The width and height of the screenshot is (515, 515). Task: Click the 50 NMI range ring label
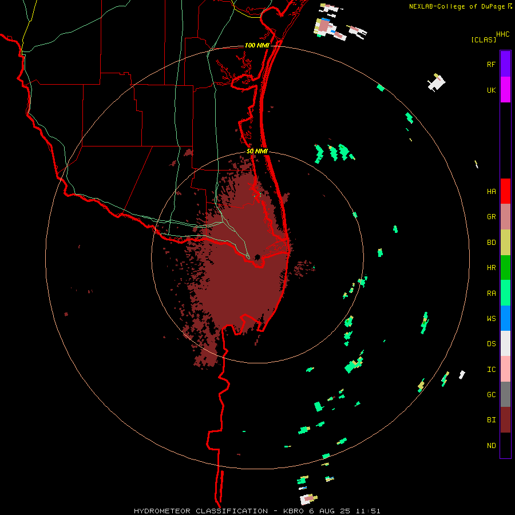(257, 151)
